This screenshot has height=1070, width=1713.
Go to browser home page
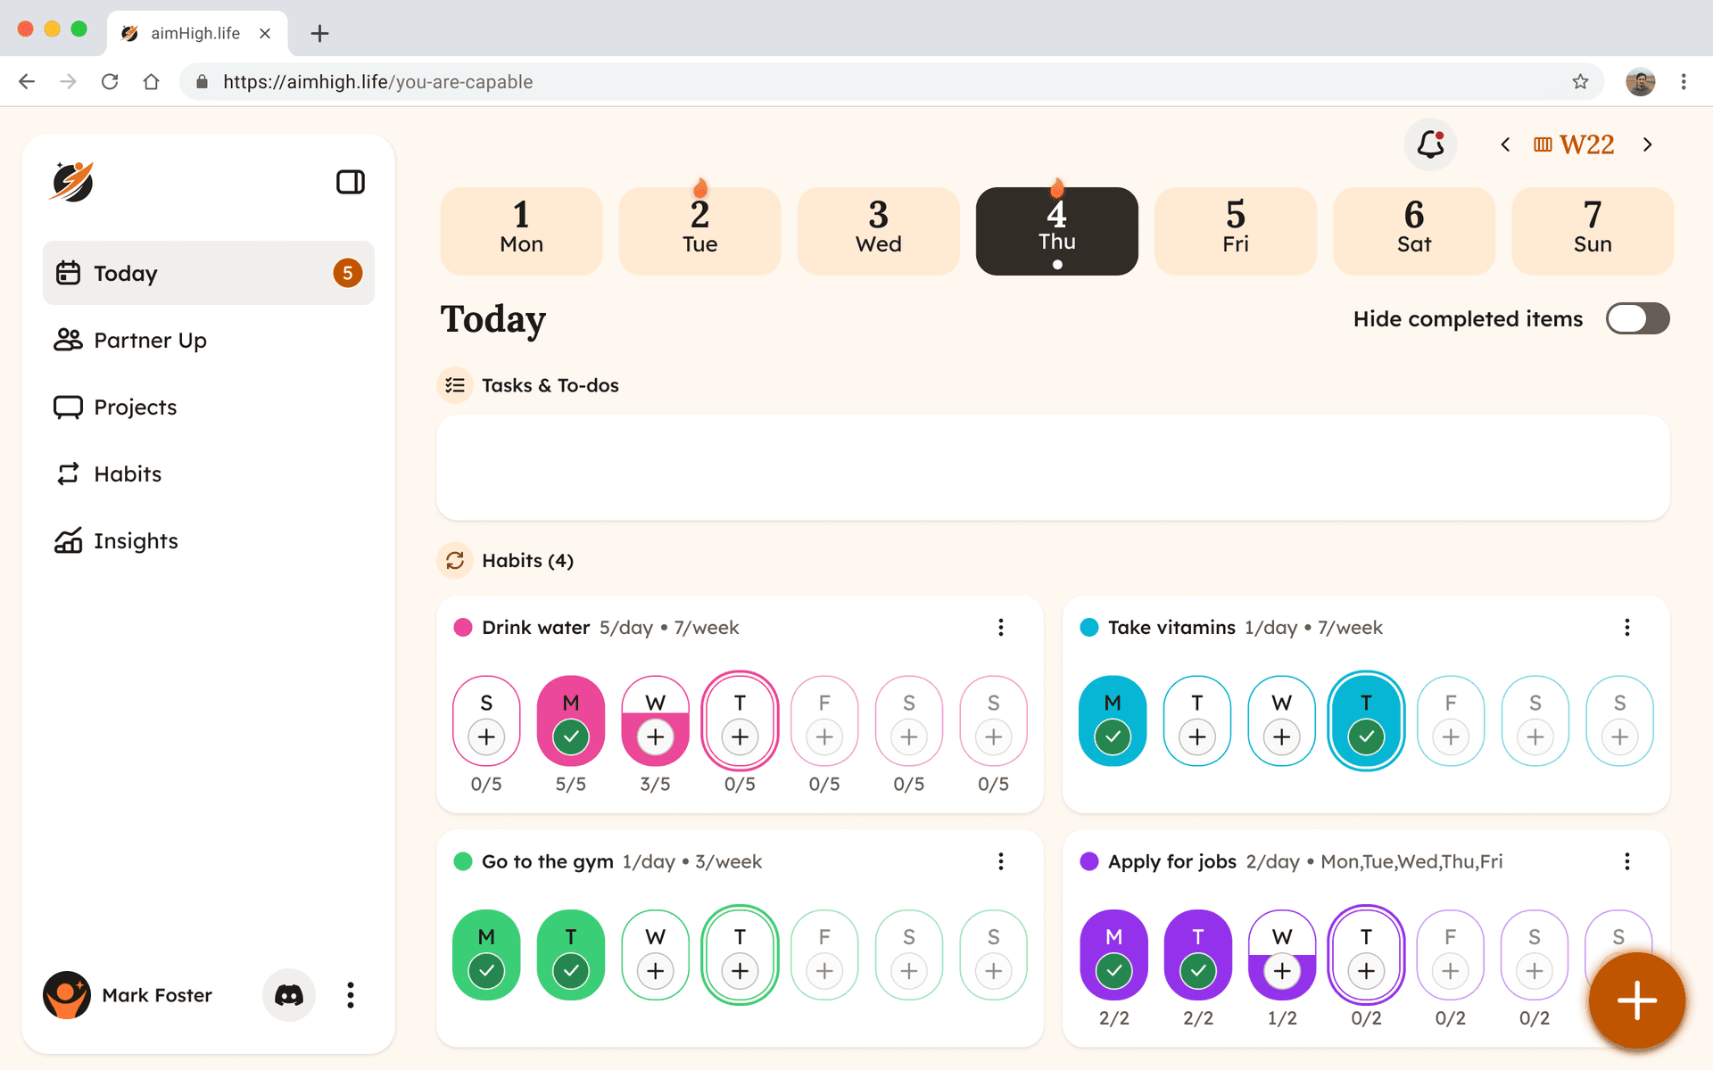pos(152,82)
